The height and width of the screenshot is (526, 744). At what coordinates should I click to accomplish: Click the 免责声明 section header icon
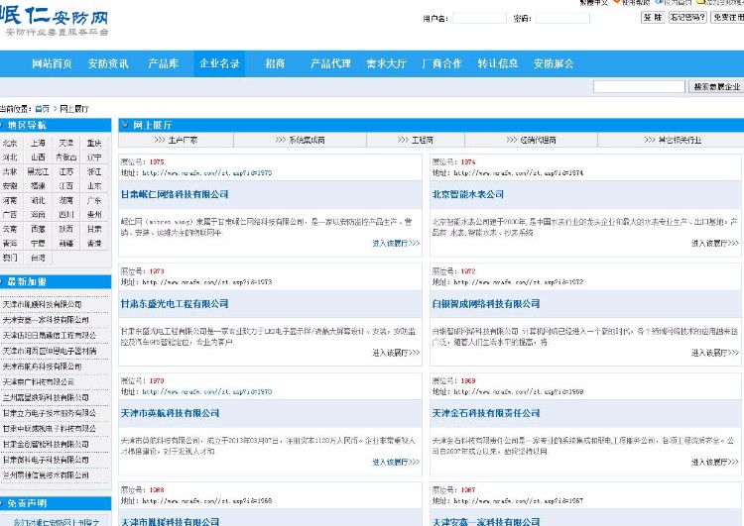point(2,503)
